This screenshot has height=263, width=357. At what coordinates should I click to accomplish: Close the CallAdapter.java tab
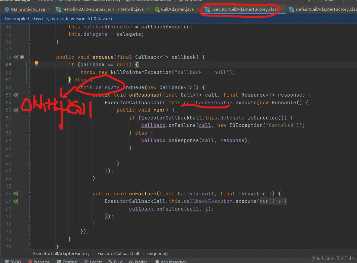point(198,9)
